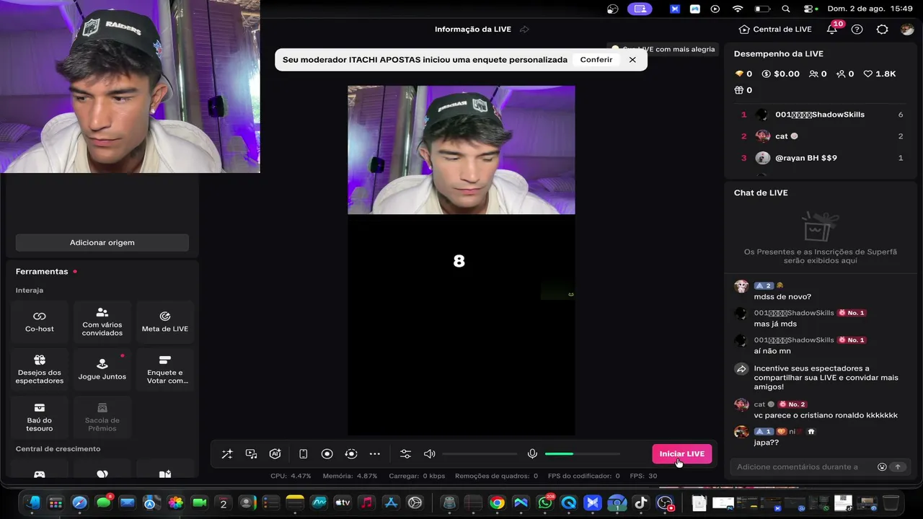Click the $0.00 earnings stat
Viewport: 923px width, 519px height.
tap(781, 74)
